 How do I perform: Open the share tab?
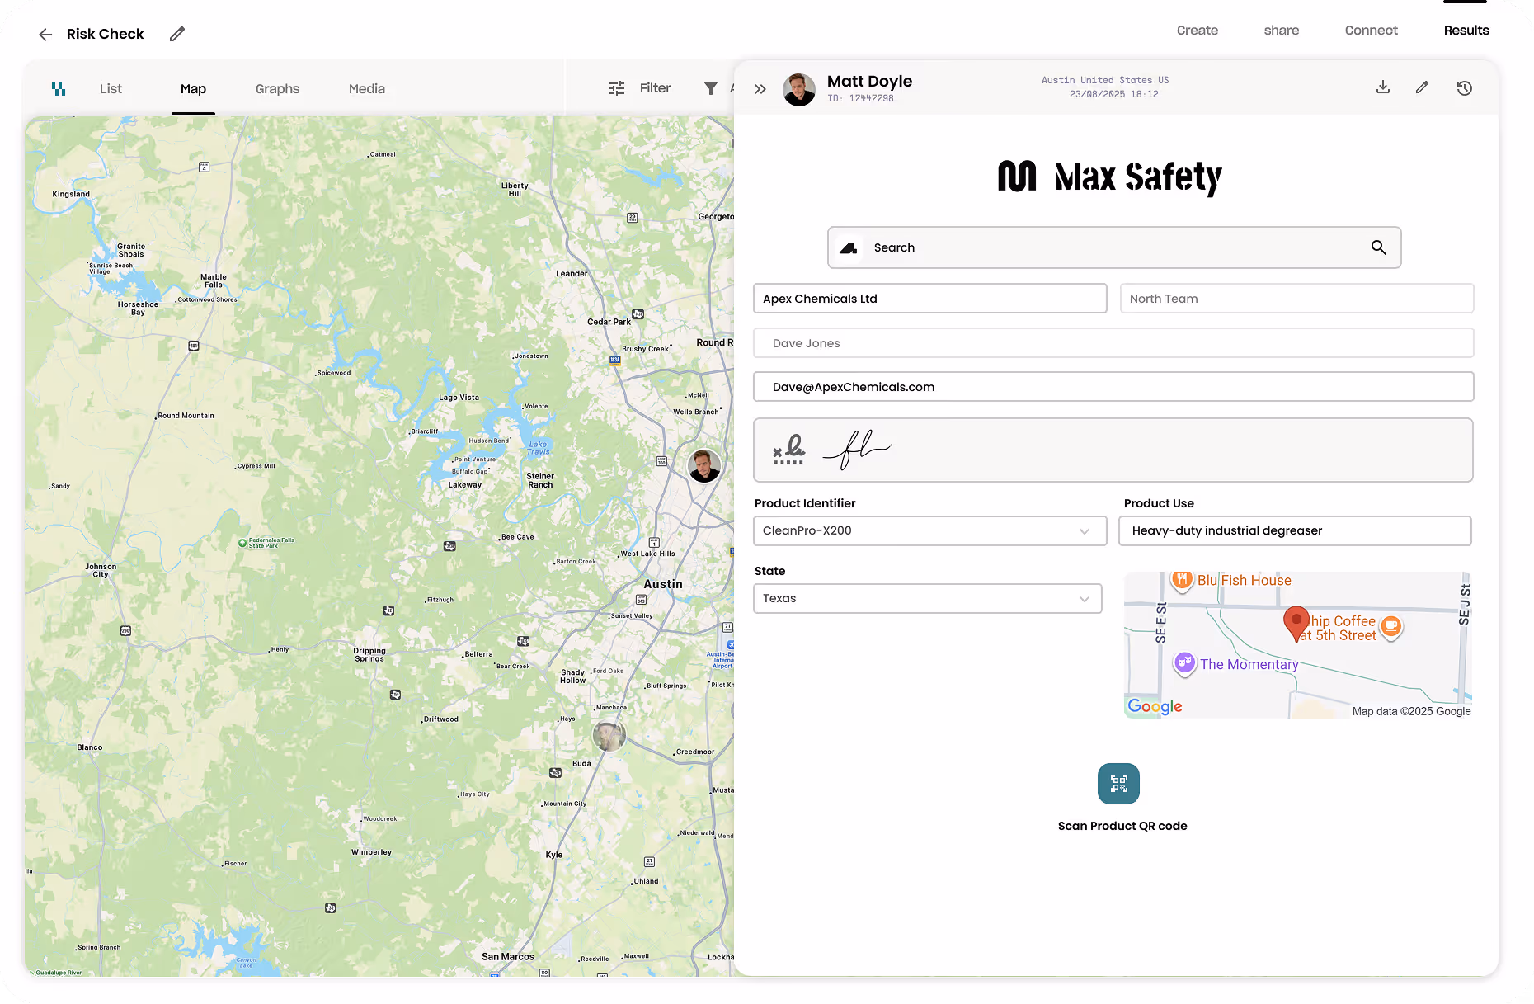[1281, 31]
